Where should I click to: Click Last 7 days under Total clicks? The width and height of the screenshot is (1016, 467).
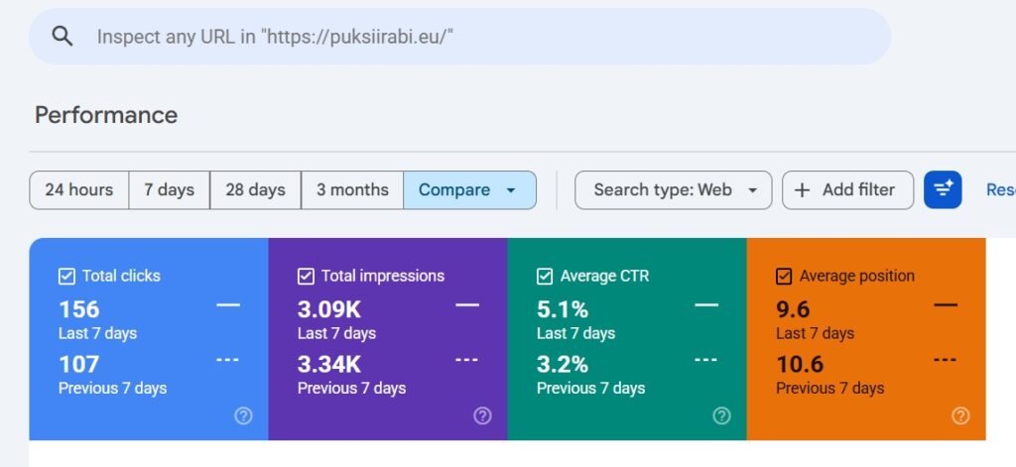click(98, 333)
